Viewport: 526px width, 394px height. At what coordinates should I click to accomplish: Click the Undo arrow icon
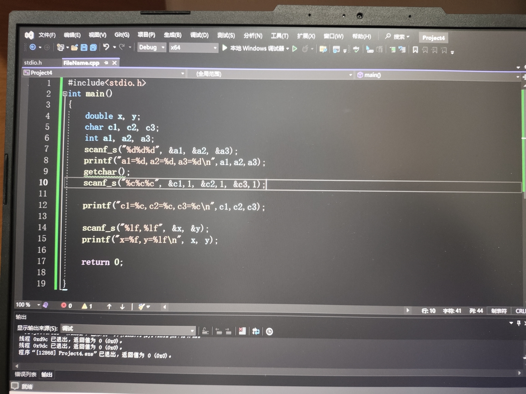[x=106, y=47]
